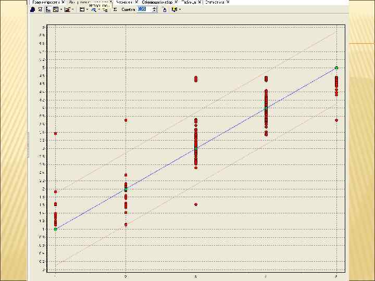Open the dropdown arrow beside the yellow-green icon
Viewport: 375px width, 281px height.
(180, 9)
